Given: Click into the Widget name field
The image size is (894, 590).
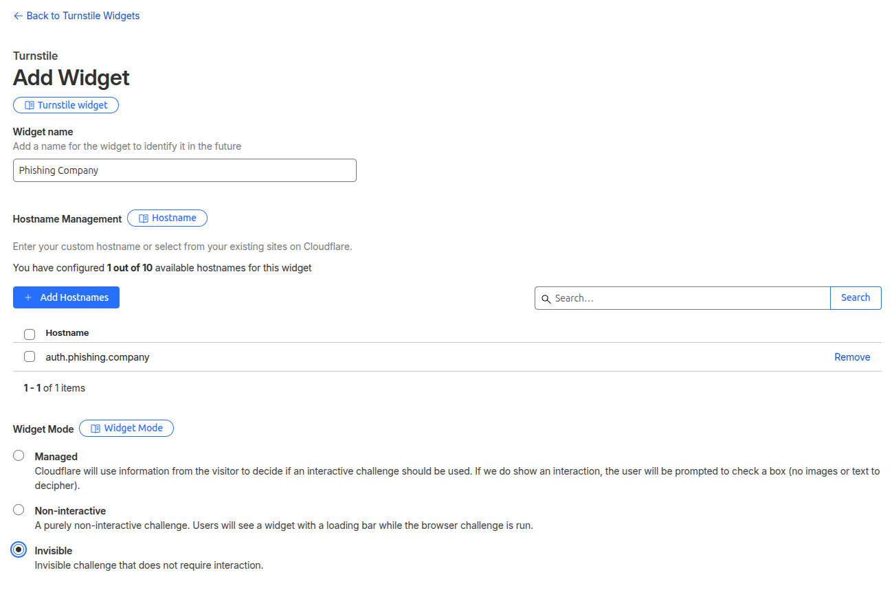Looking at the screenshot, I should pos(184,170).
